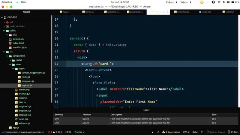Viewport: 240px width, 135px height.
Task: Change the UTF-8 encoding
Action: (x=186, y=132)
